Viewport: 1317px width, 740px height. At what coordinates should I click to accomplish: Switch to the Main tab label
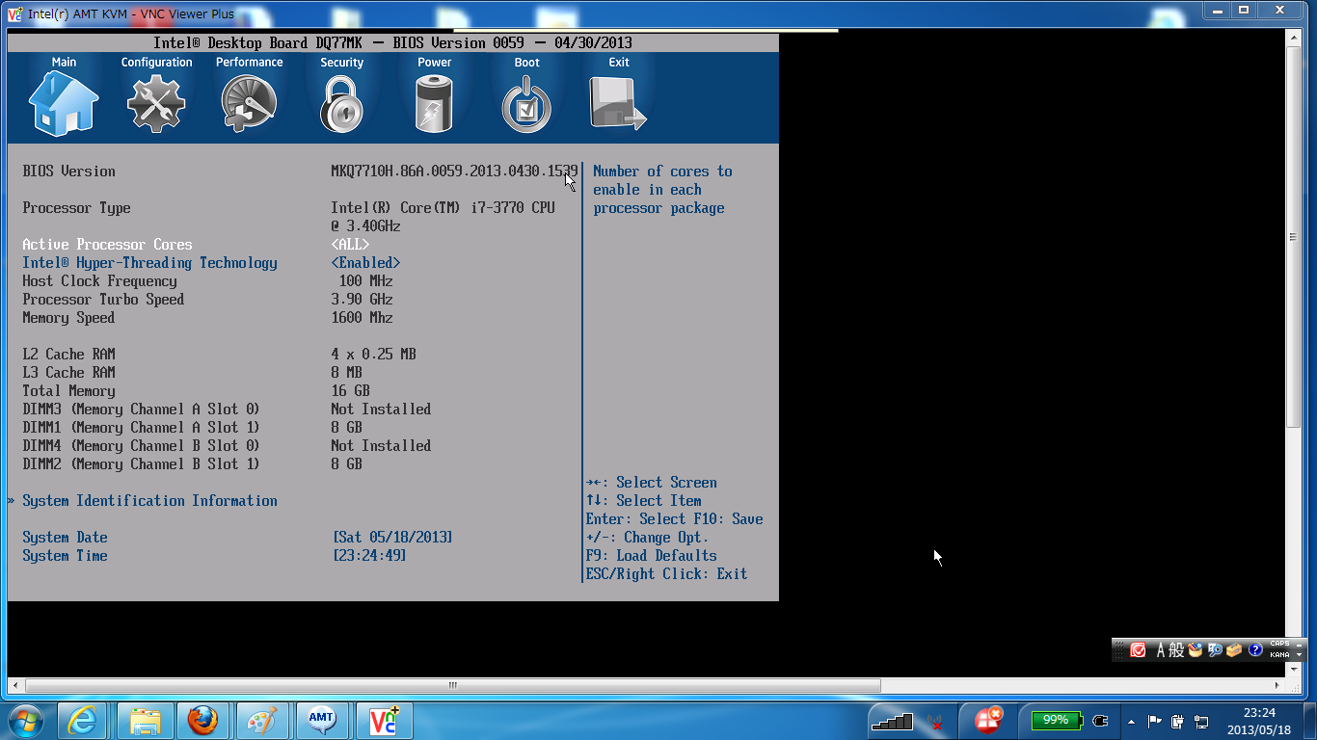[64, 63]
